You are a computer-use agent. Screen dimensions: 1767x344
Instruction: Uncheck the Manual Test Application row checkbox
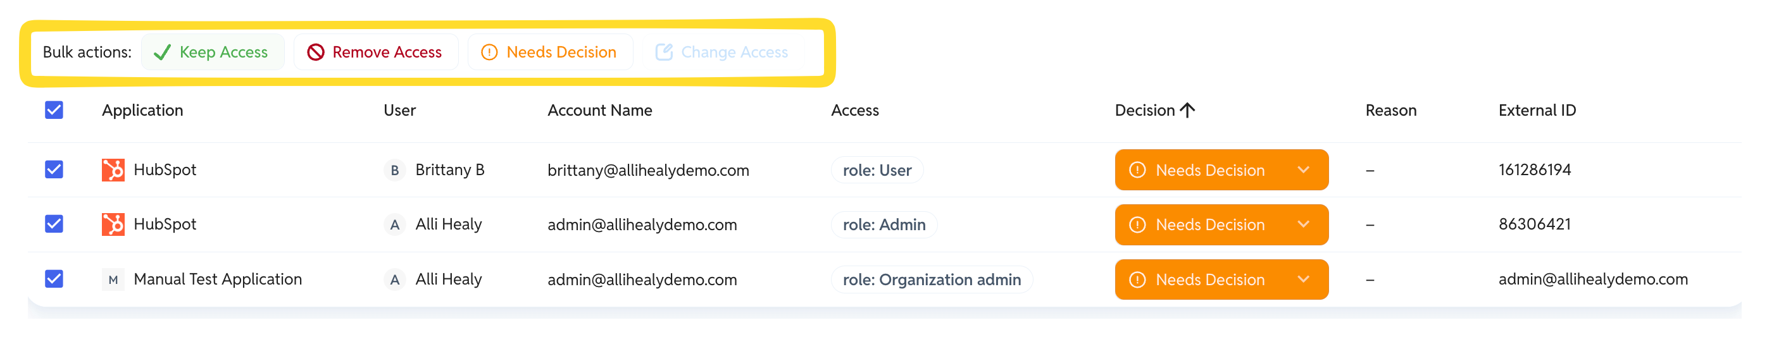[54, 279]
